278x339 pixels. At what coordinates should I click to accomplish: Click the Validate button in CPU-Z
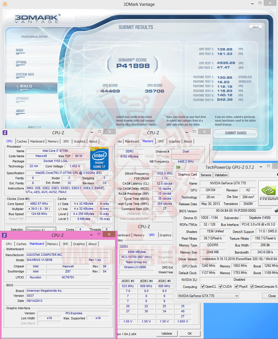[x=167, y=333]
